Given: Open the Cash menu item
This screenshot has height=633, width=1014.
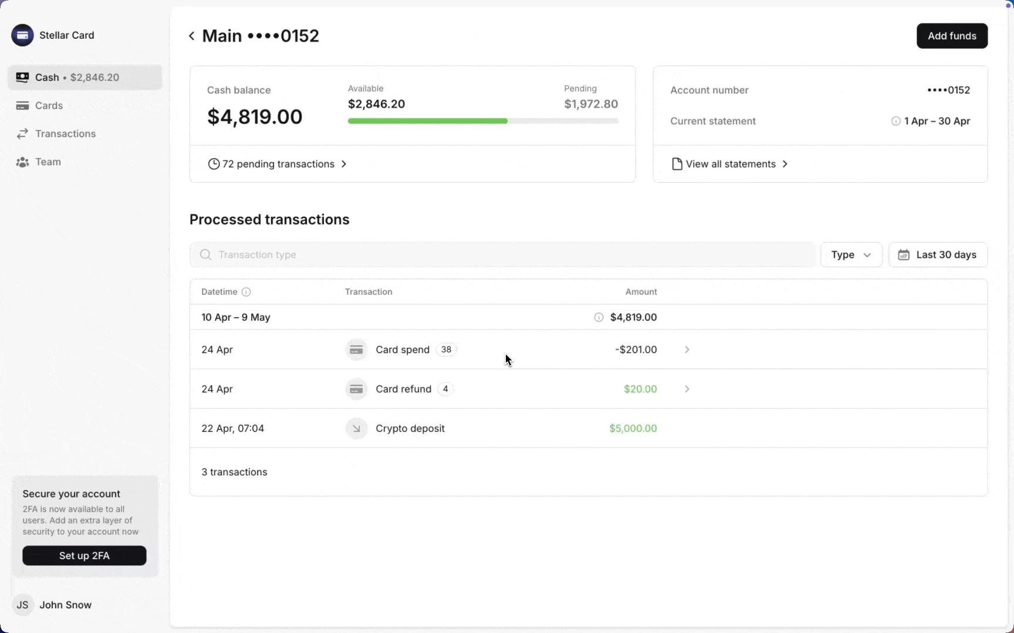Looking at the screenshot, I should pyautogui.click(x=84, y=77).
